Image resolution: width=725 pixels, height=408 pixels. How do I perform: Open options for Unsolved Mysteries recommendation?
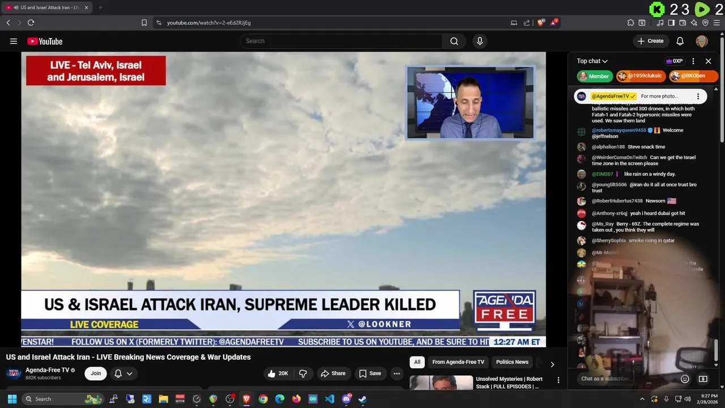558,380
